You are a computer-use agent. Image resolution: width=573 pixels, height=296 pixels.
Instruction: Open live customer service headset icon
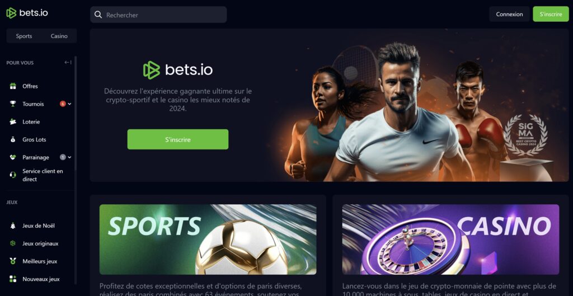click(13, 175)
